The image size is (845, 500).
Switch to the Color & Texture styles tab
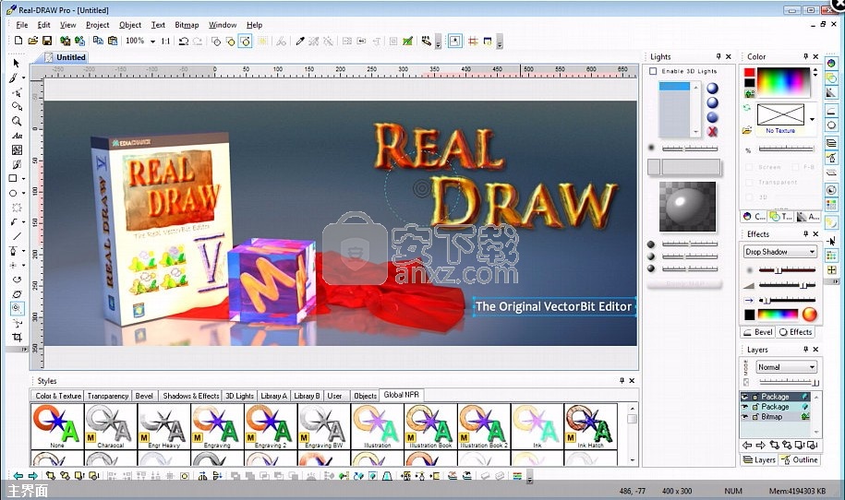(x=58, y=396)
